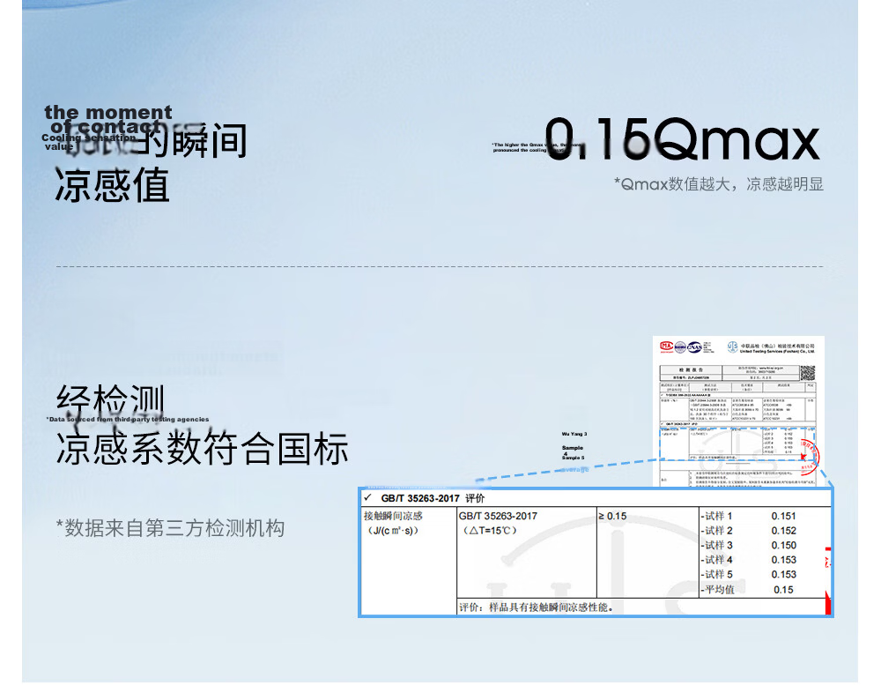Screen dimensions: 881x693
Task: Click the *Qmax数值越大，凉感越明显 note
Action: [x=719, y=184]
